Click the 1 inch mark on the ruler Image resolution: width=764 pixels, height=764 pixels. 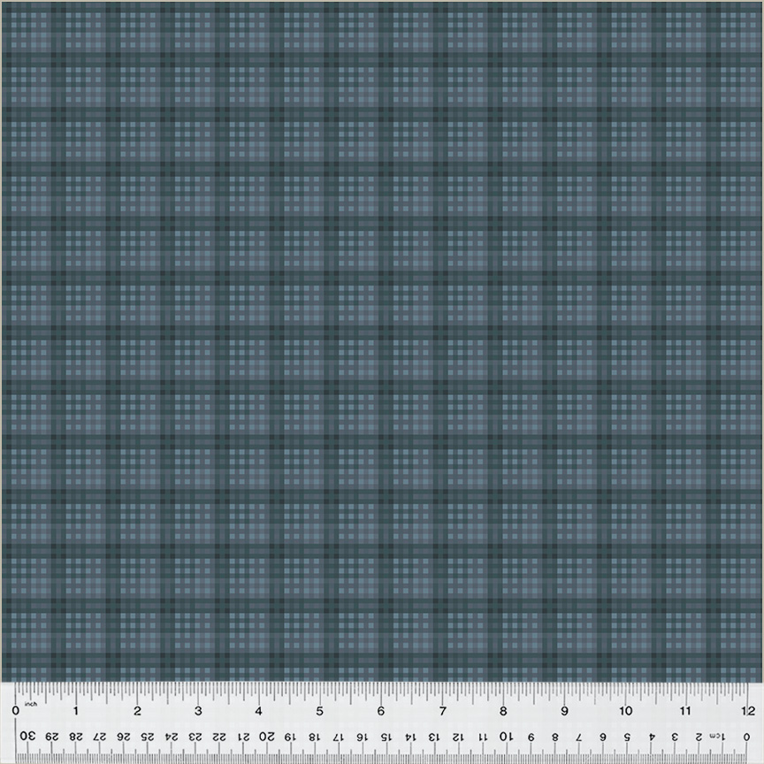click(x=76, y=710)
